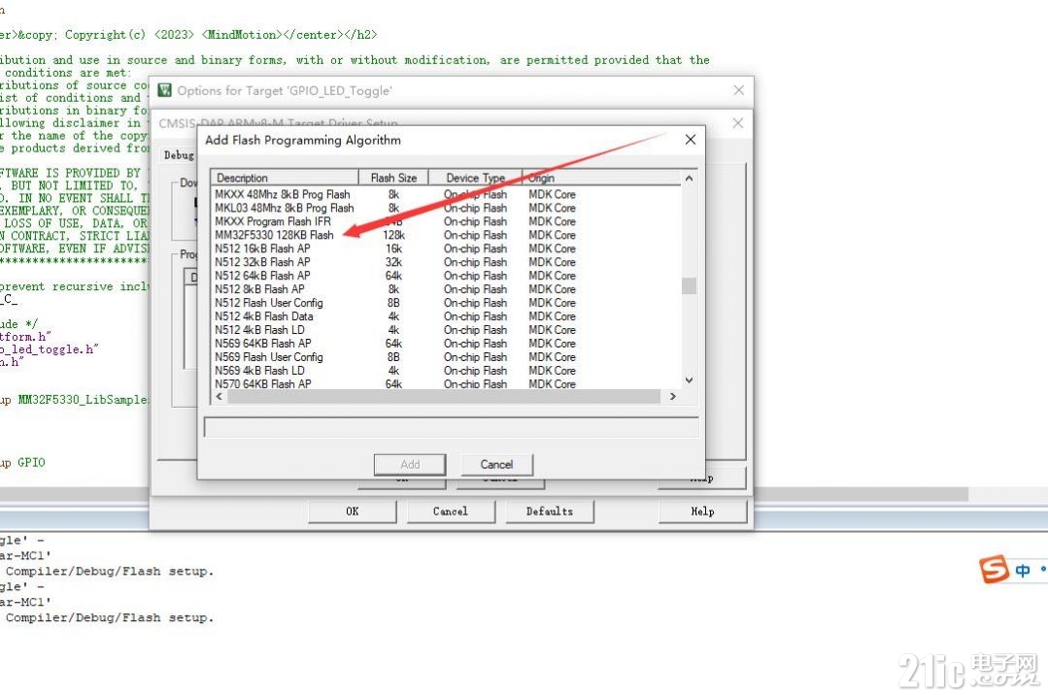Select N512 64kB Flash AP row
1048x695 pixels.
click(447, 276)
